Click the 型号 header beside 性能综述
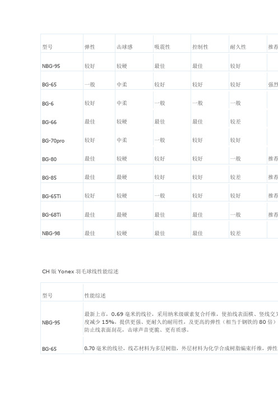This screenshot has height=394, width=278. coord(47,295)
